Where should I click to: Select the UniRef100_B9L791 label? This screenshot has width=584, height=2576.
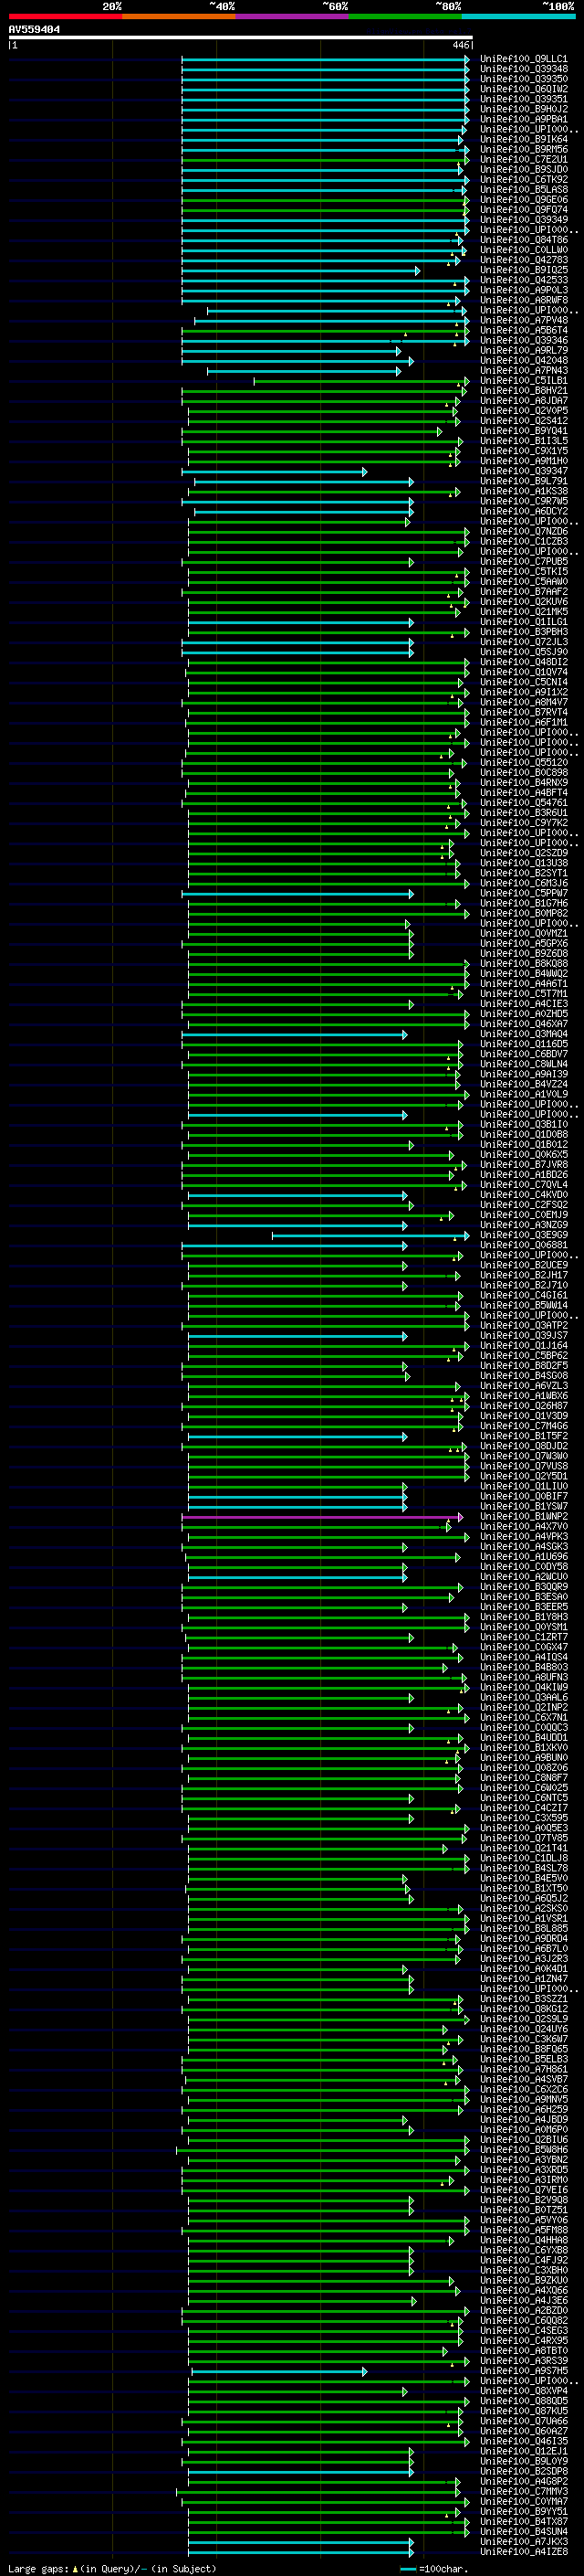[x=523, y=481]
